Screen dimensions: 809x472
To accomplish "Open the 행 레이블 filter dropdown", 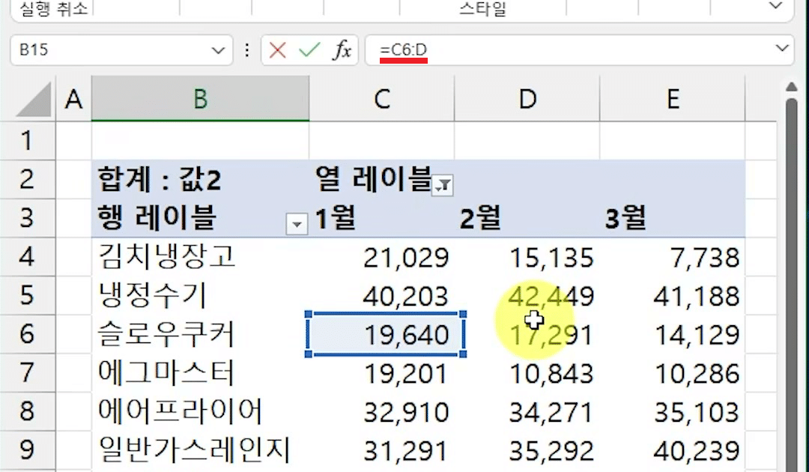I will pos(297,225).
